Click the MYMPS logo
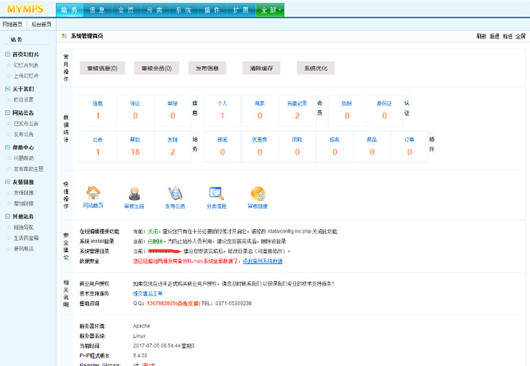The image size is (530, 366). pyautogui.click(x=25, y=10)
